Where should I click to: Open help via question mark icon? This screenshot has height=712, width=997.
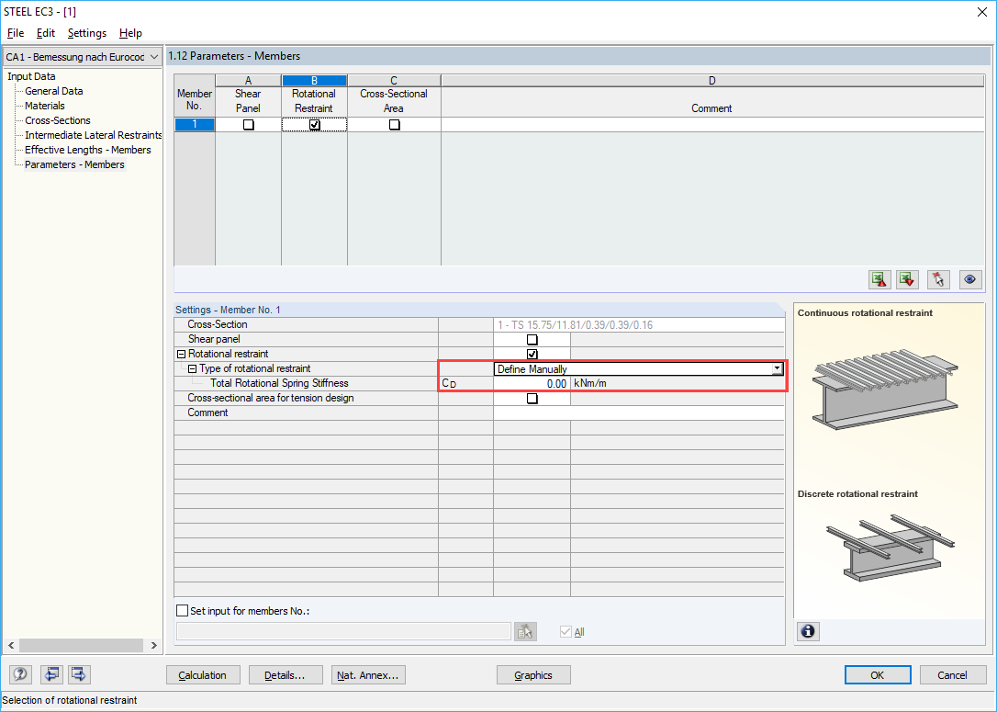pos(19,674)
